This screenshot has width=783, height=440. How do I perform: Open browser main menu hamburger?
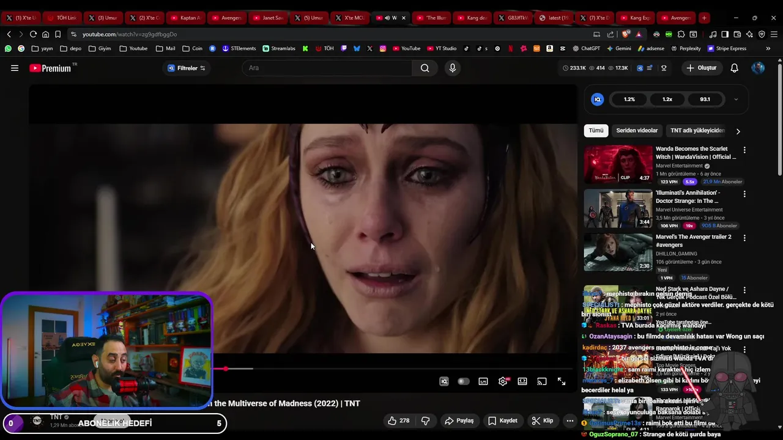pyautogui.click(x=773, y=34)
